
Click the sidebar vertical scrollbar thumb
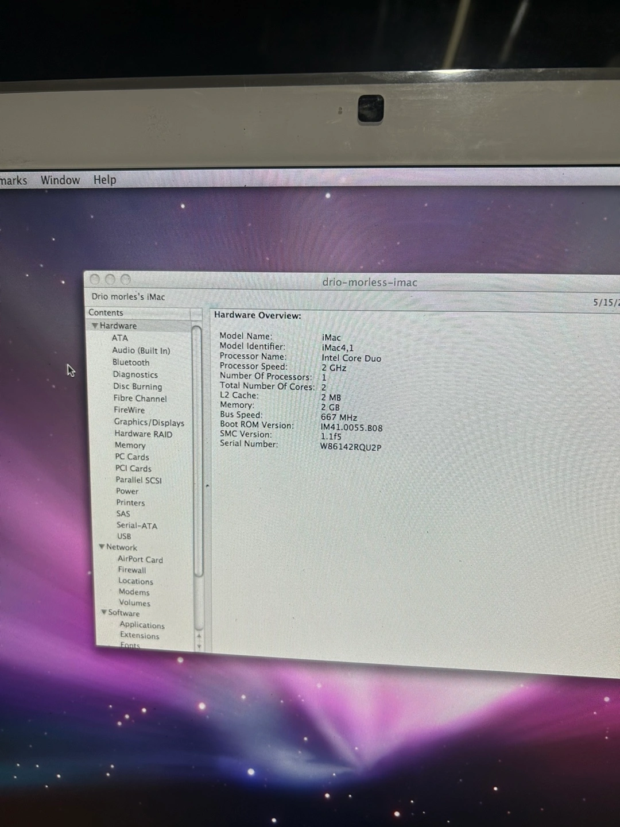coord(197,448)
